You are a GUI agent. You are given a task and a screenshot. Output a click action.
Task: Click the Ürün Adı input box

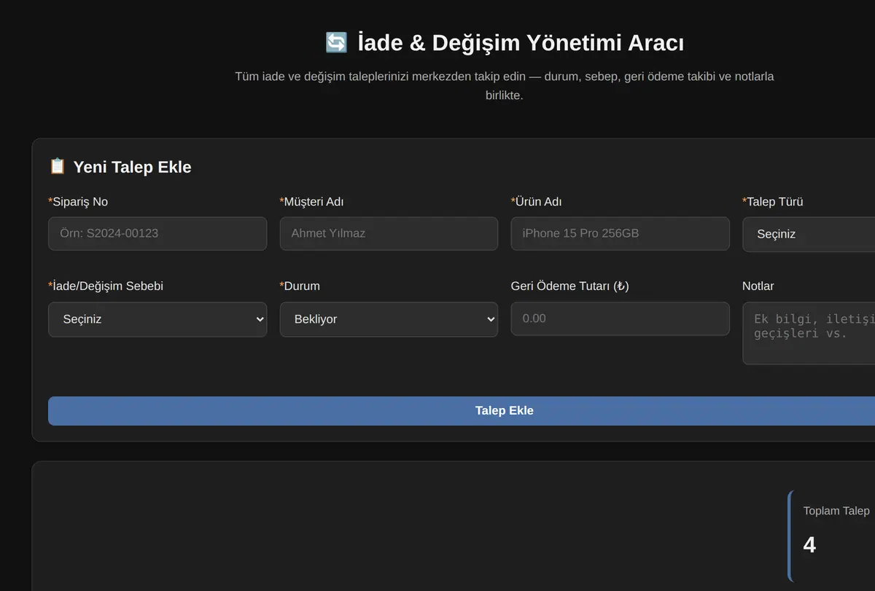tap(620, 233)
